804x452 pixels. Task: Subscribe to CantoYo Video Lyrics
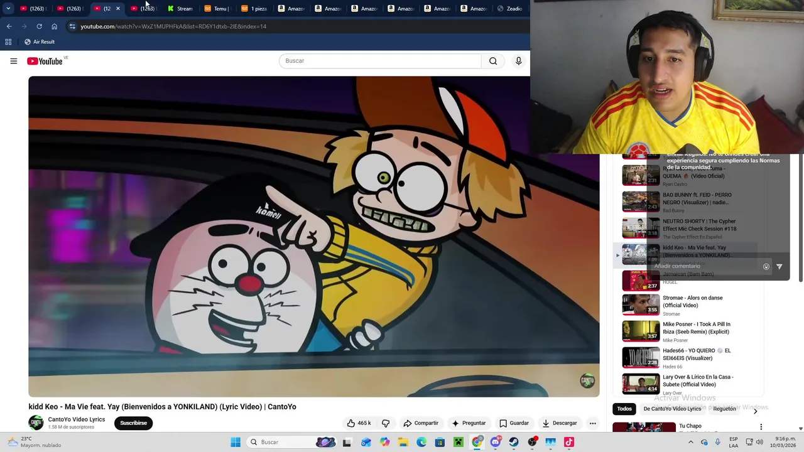click(x=133, y=423)
